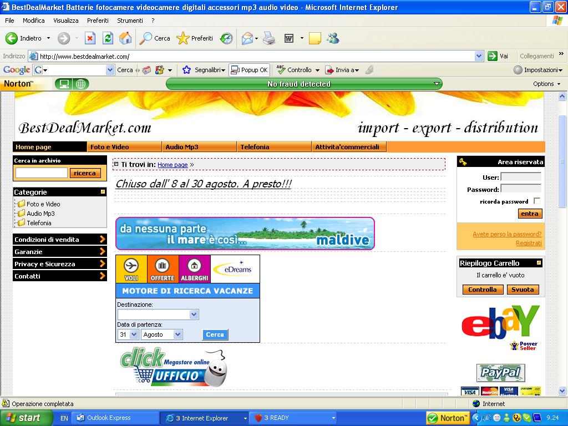Click the Norton globe icon
This screenshot has height=426, width=568.
(x=81, y=84)
